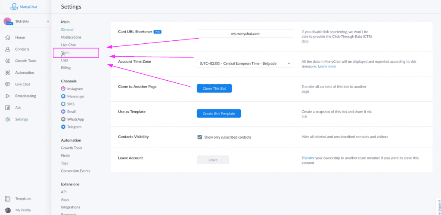Toggle Show only subscribed contacts checkbox
This screenshot has width=441, height=215.
click(200, 137)
